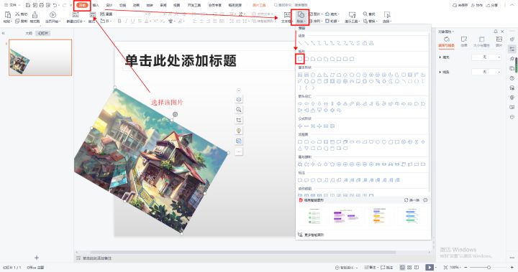518x272 pixels.
Task: Select slide 1 thumbnail in the panel
Action: click(x=40, y=57)
